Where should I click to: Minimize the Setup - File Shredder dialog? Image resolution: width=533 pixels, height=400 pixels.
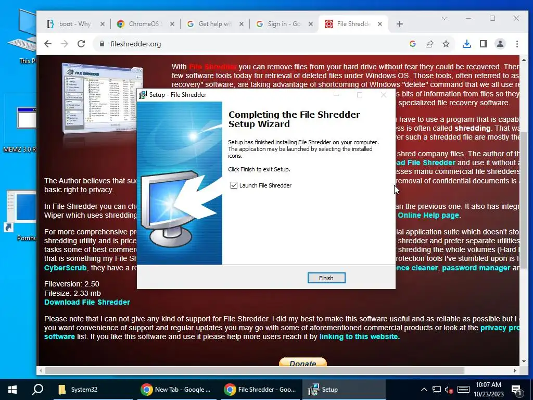point(336,95)
